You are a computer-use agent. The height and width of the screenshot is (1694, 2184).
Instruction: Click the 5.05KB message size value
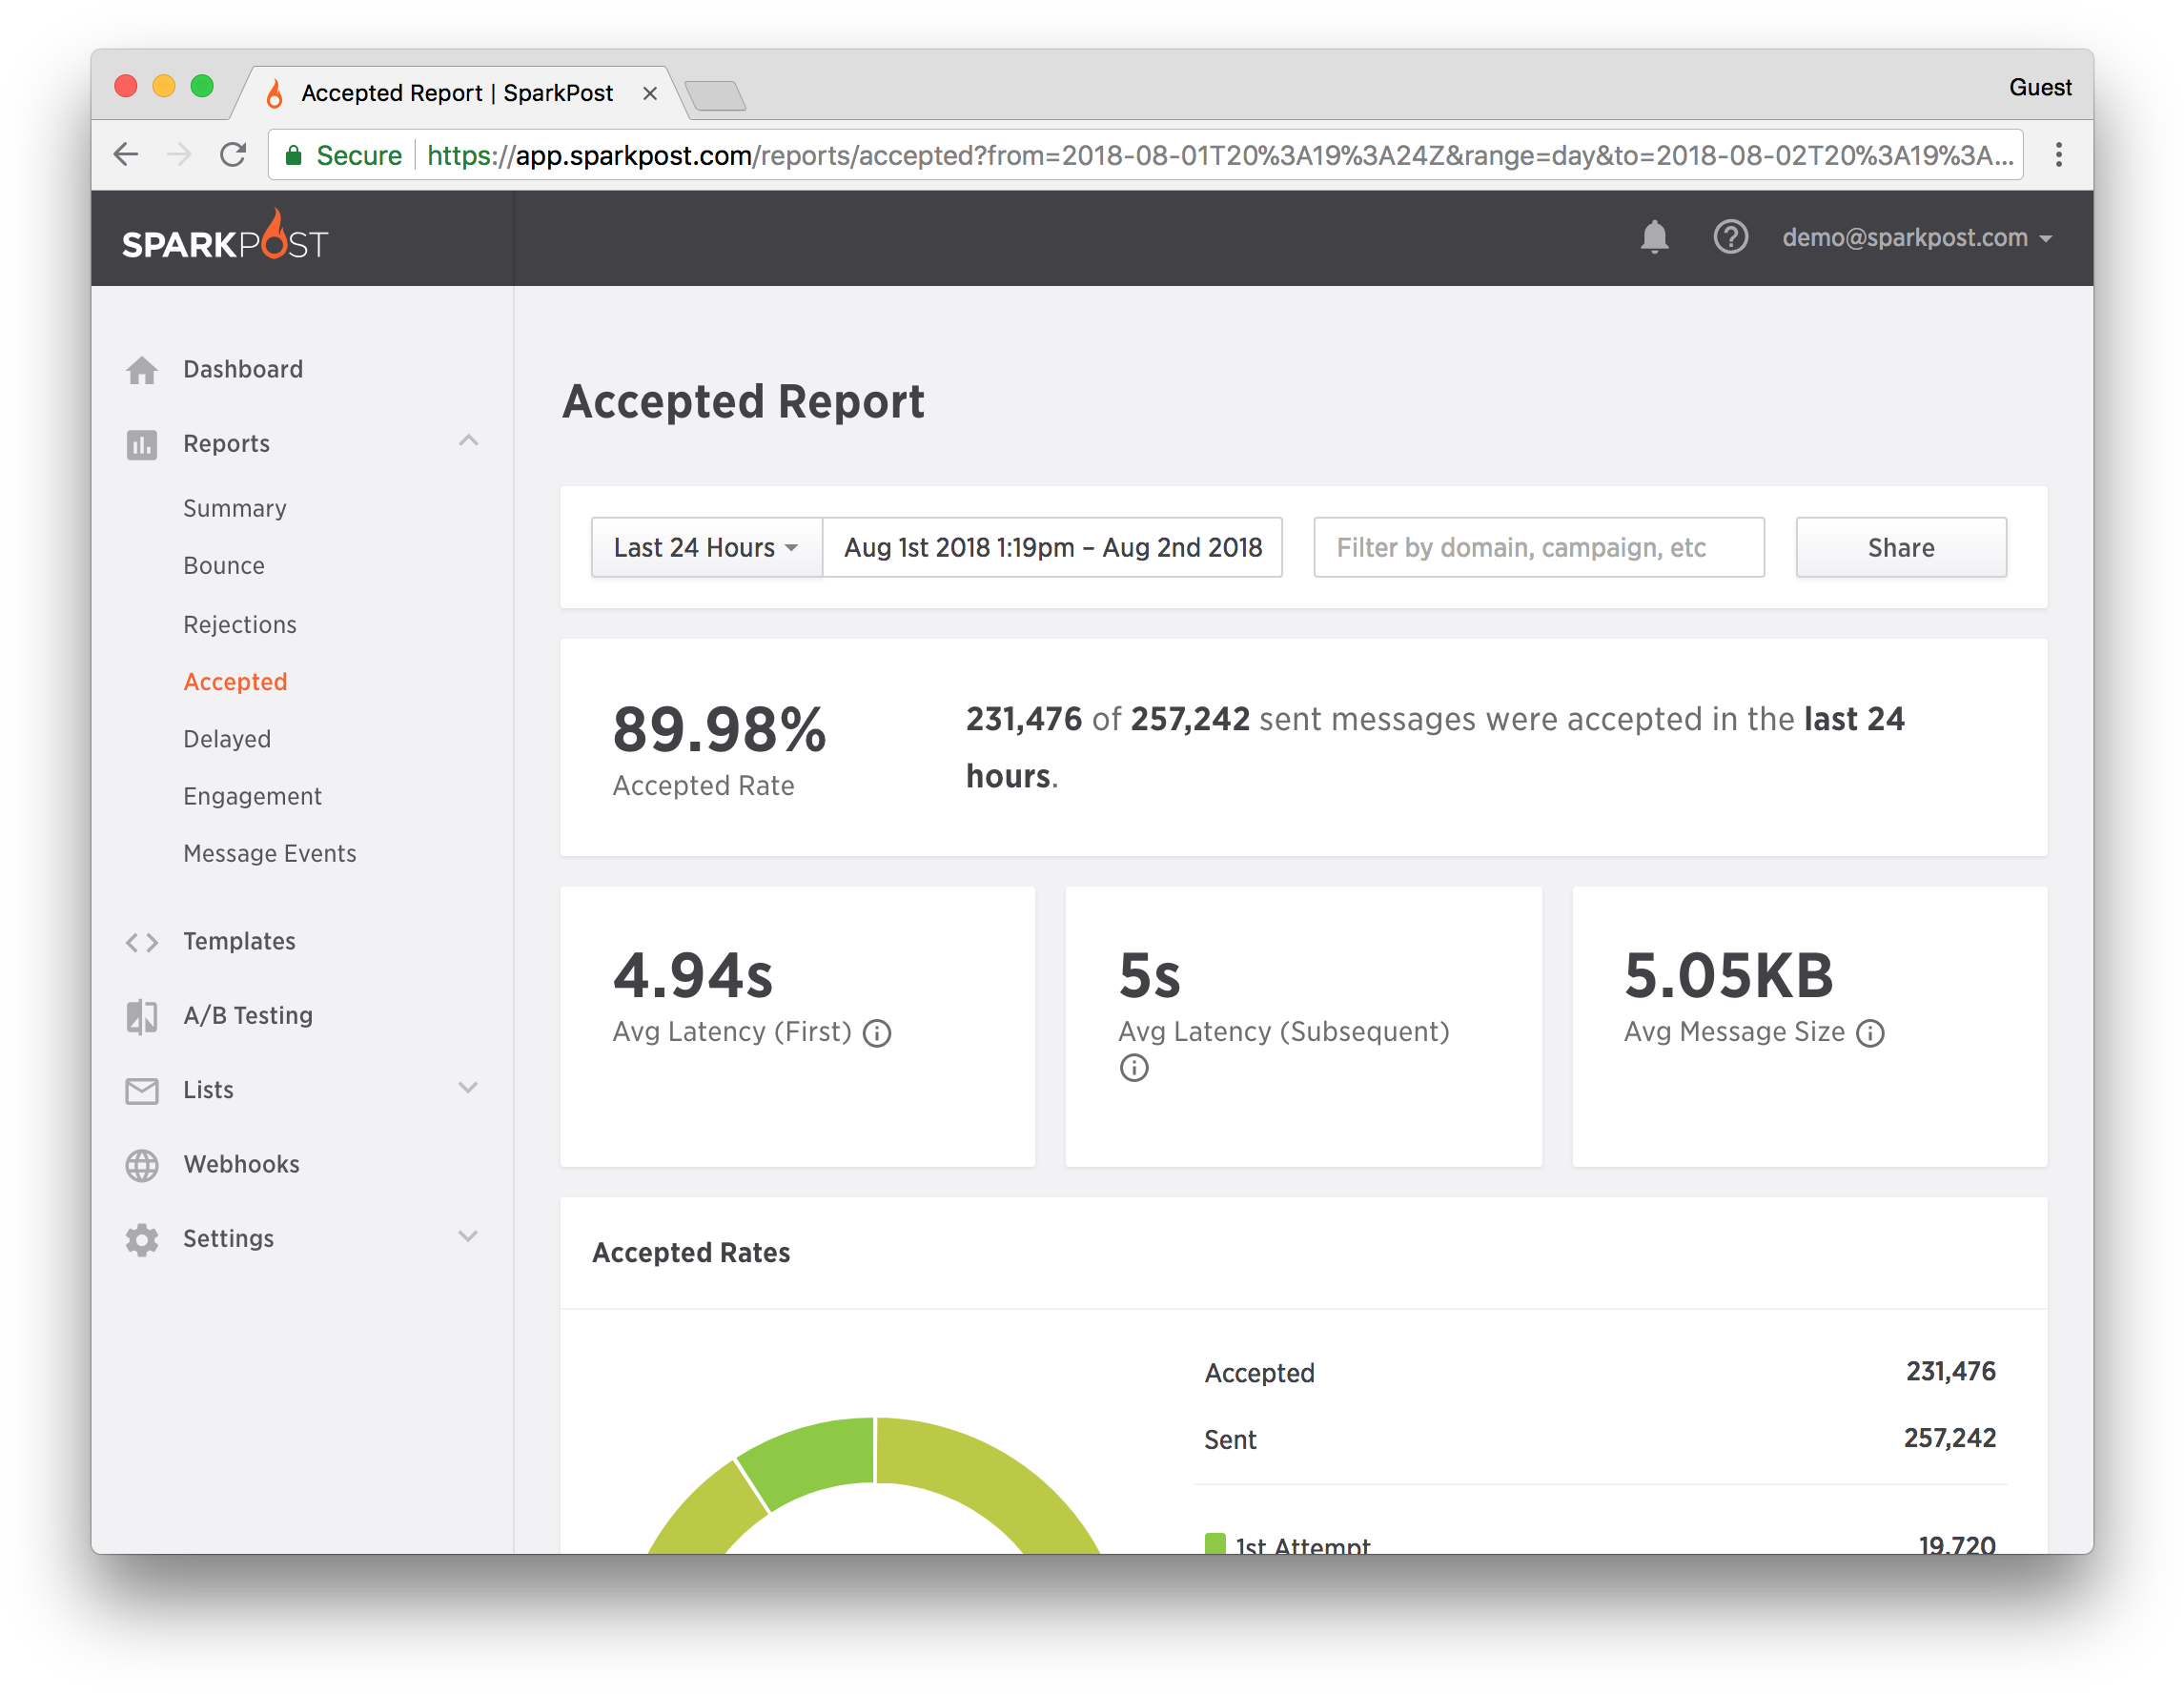click(1729, 975)
